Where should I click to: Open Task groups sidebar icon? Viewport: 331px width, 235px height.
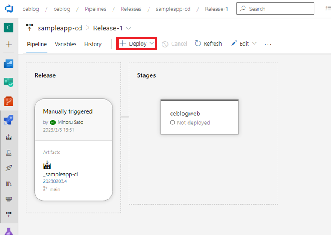[9, 199]
